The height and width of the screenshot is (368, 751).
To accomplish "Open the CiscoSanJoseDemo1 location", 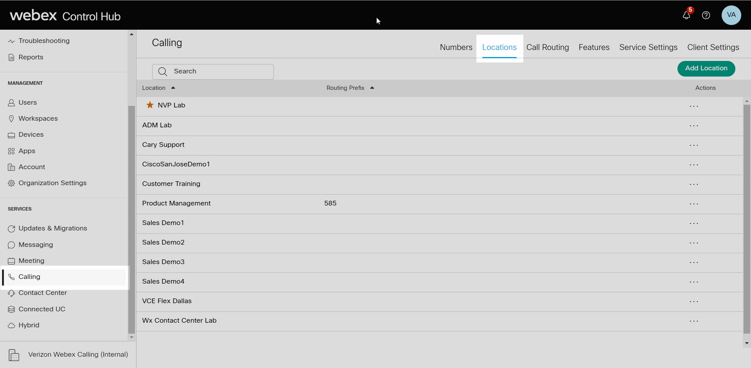I will pyautogui.click(x=176, y=164).
